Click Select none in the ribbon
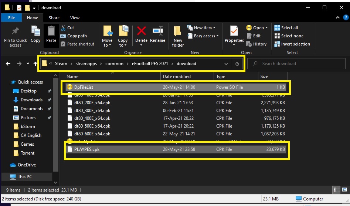 [x=289, y=36]
